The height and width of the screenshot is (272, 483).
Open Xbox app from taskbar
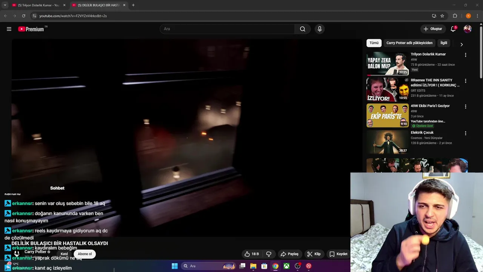(287, 266)
